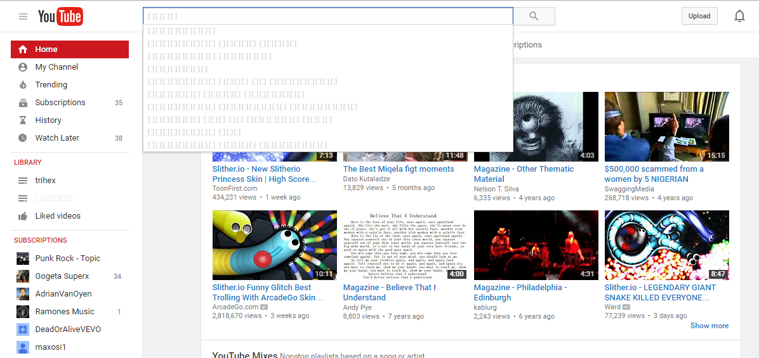This screenshot has width=759, height=358.
Task: Focus the YouTube search input field
Action: coord(327,16)
